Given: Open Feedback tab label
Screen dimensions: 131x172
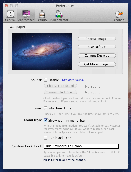Looking at the screenshot, I should coord(119,20).
